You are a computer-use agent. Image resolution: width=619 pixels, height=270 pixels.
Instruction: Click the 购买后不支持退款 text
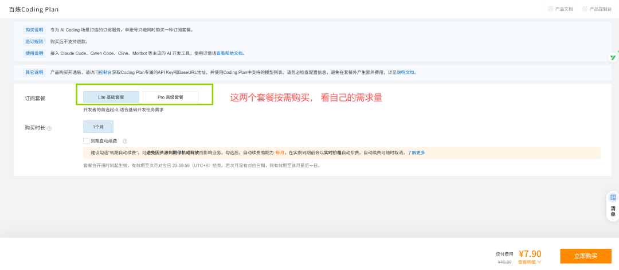[x=69, y=41]
